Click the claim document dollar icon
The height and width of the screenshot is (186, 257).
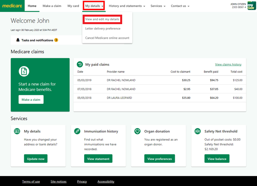point(24,72)
